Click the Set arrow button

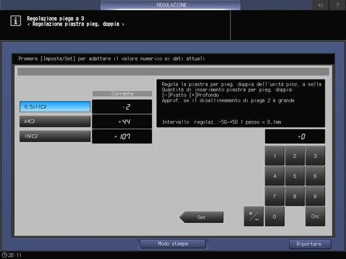201,217
